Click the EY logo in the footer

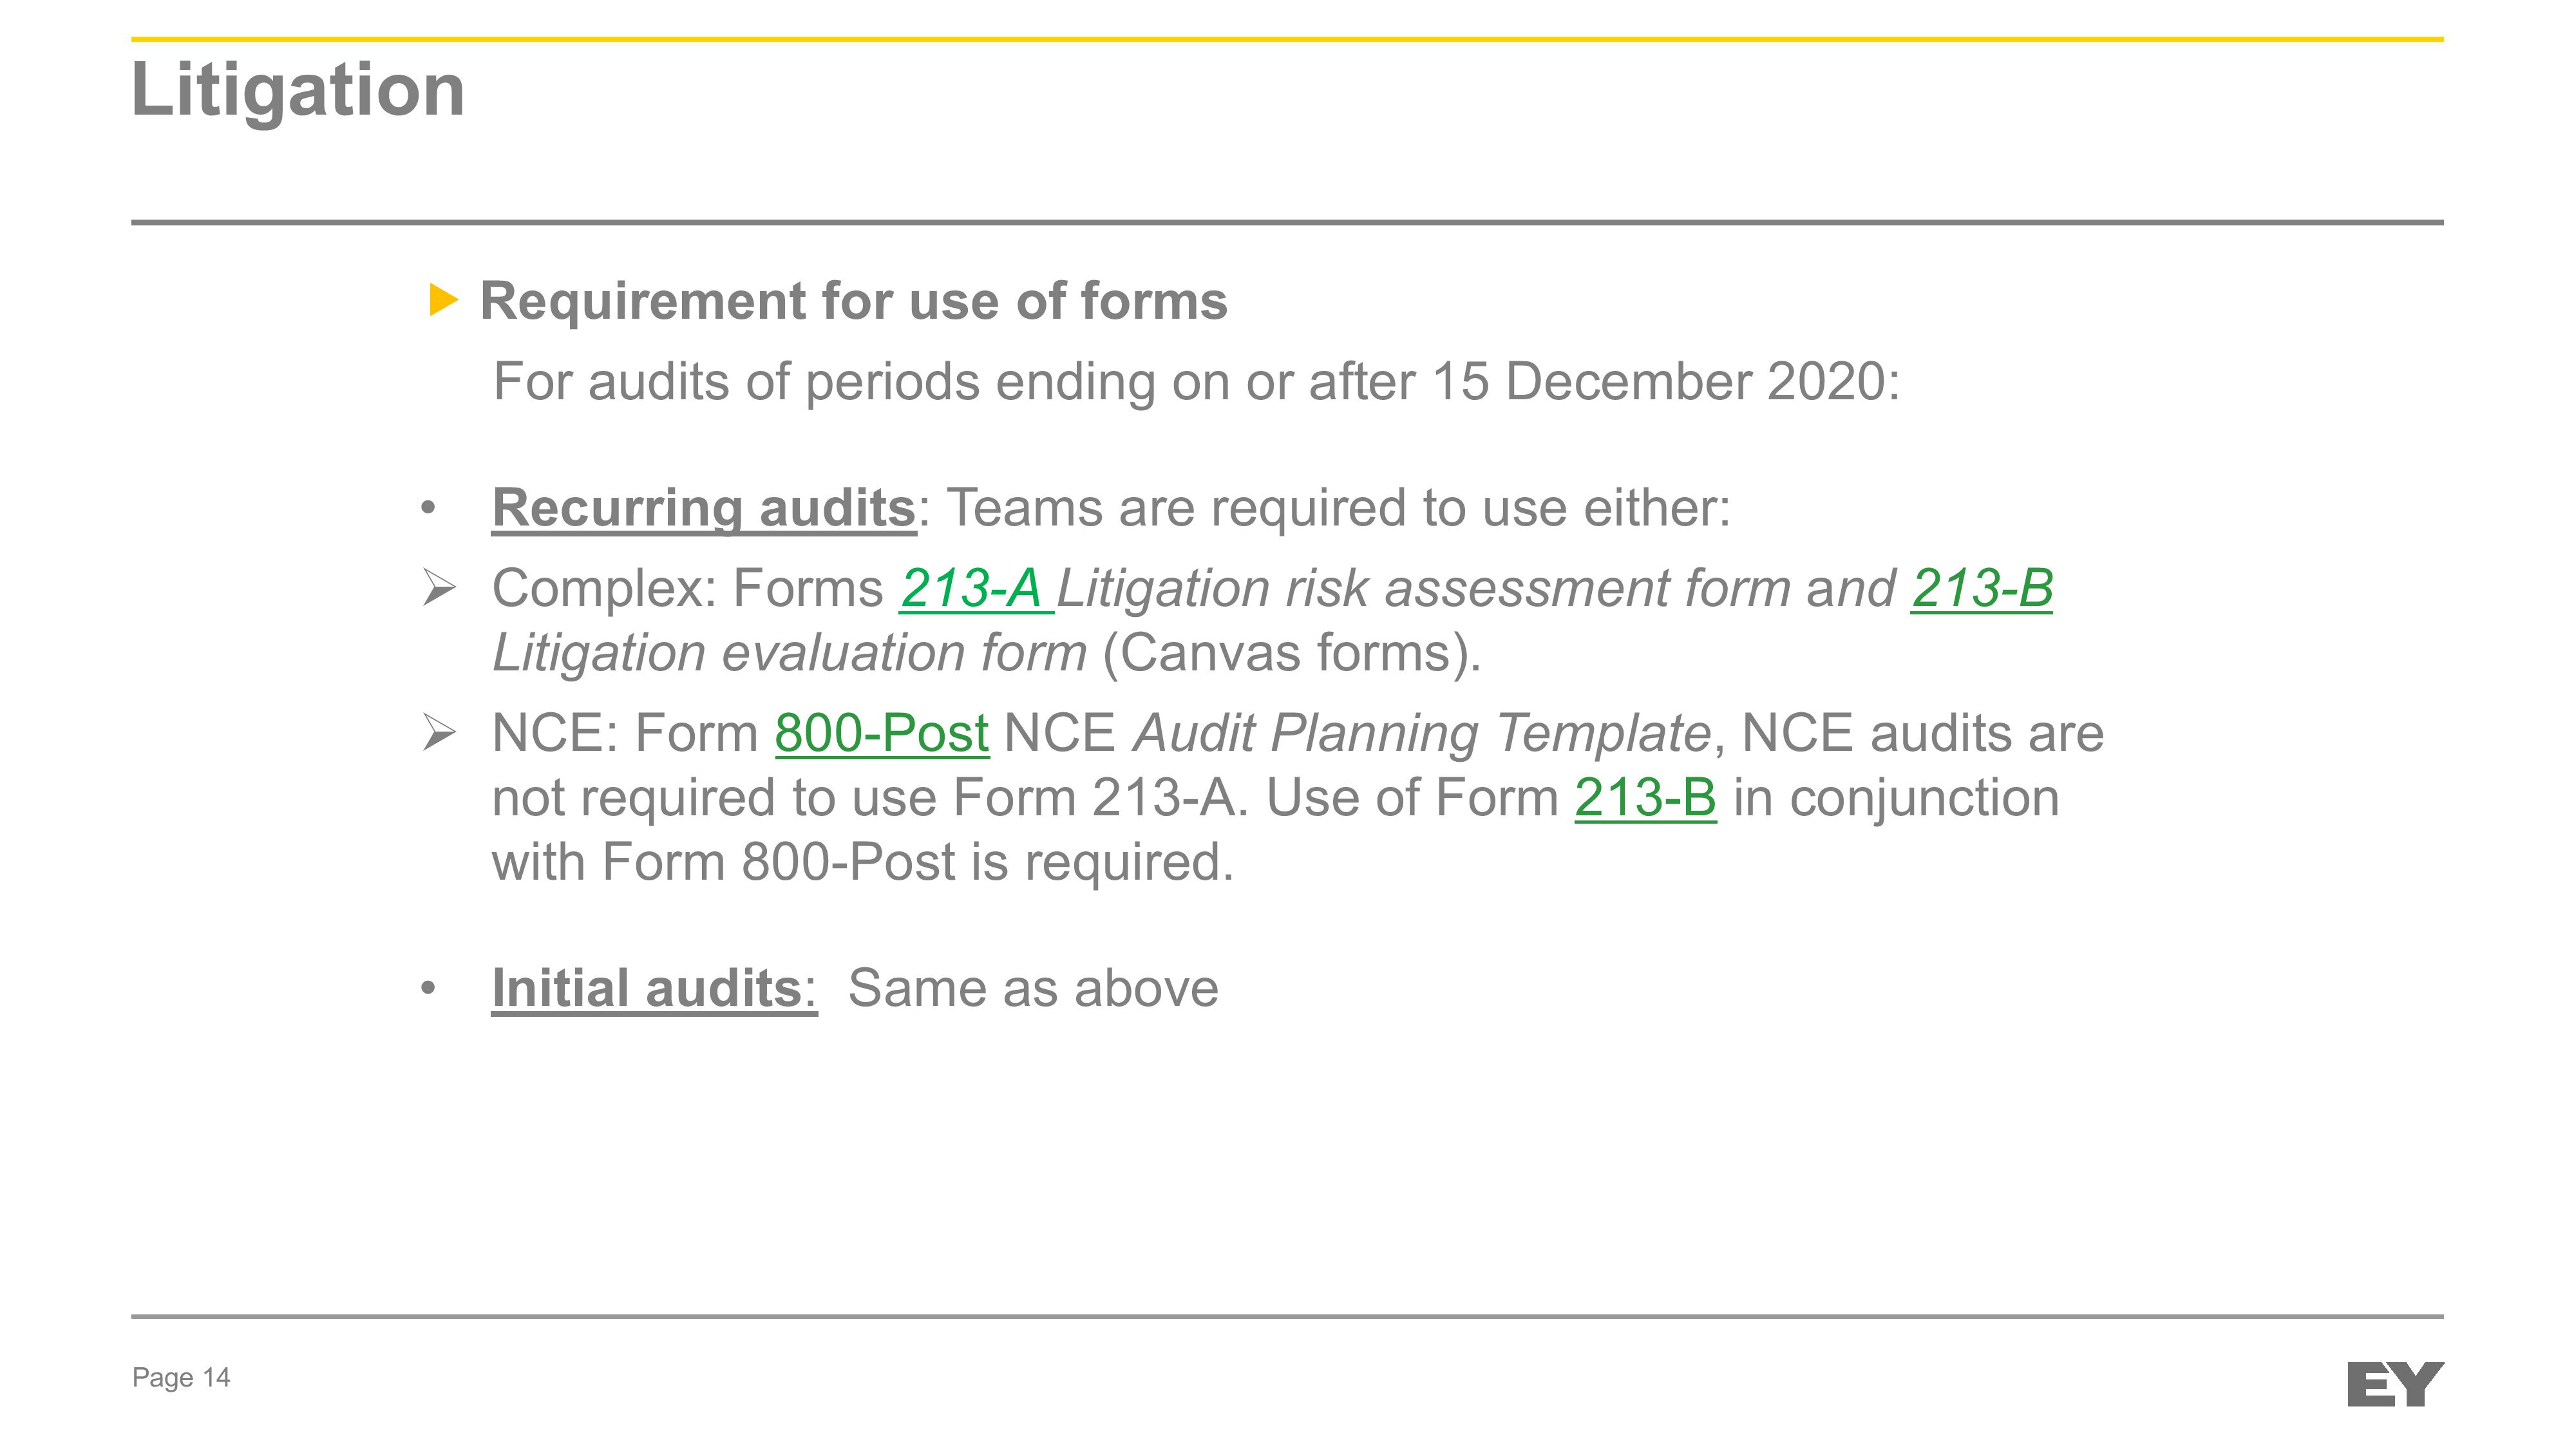point(2395,1384)
